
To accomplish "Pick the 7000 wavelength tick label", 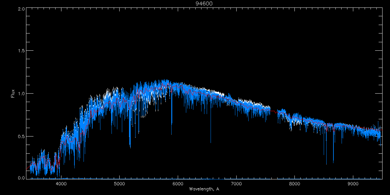I will pyautogui.click(x=236, y=183).
